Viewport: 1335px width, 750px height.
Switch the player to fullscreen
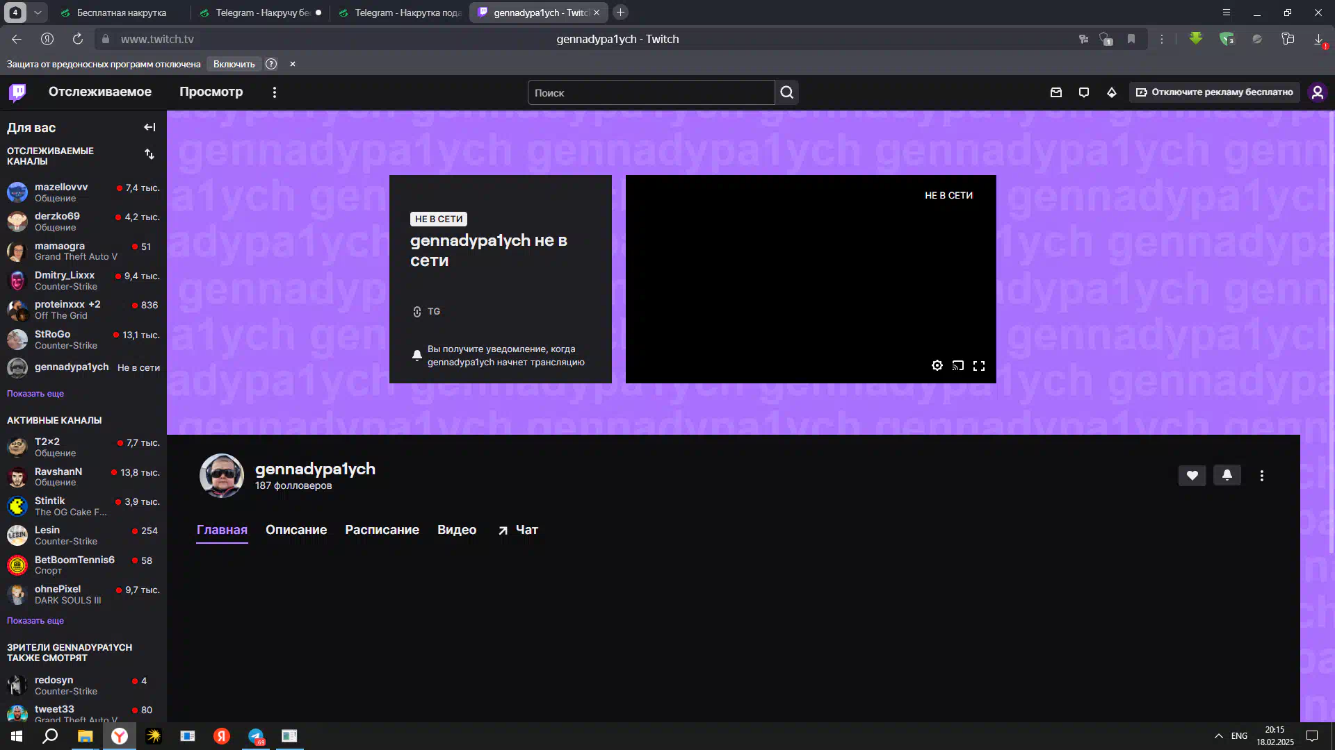(978, 365)
